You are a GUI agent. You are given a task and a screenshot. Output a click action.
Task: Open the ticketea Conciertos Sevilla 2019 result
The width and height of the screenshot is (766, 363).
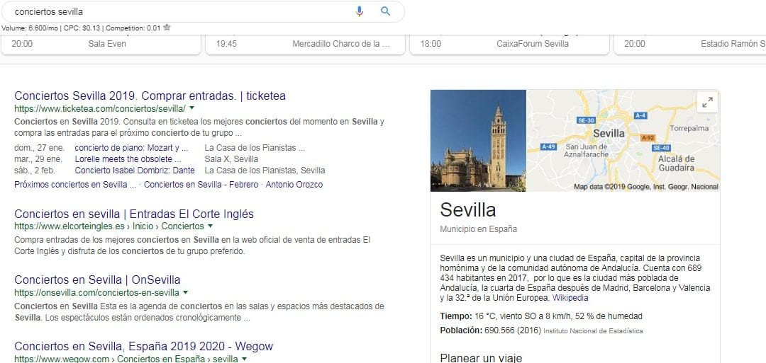tap(150, 96)
